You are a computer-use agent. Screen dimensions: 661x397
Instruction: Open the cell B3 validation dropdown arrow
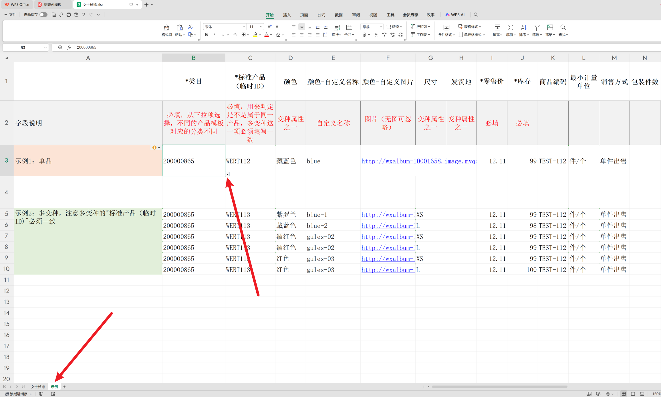227,174
